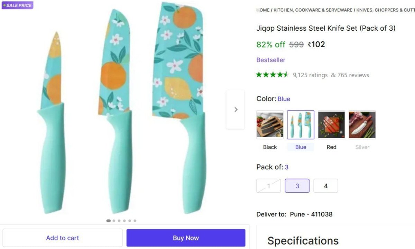Select the Silver color thumbnail

pos(362,125)
